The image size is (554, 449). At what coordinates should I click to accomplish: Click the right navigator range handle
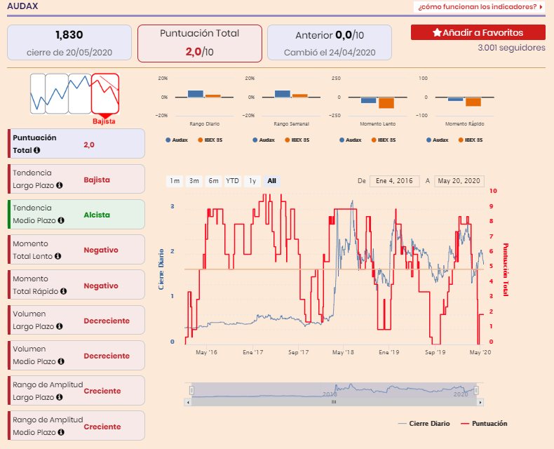476,390
